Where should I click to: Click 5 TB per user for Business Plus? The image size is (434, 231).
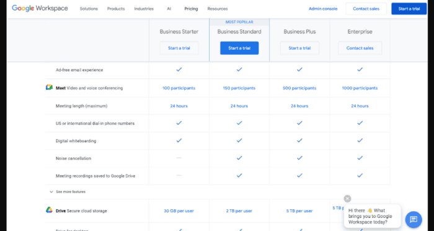click(x=299, y=211)
